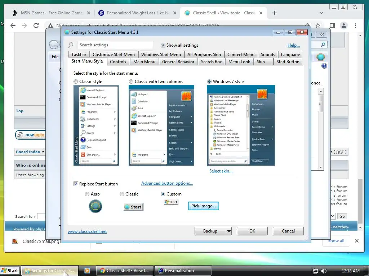Click the Classic style preview thumbnail
Image resolution: width=369 pixels, height=276 pixels.
(x=96, y=125)
